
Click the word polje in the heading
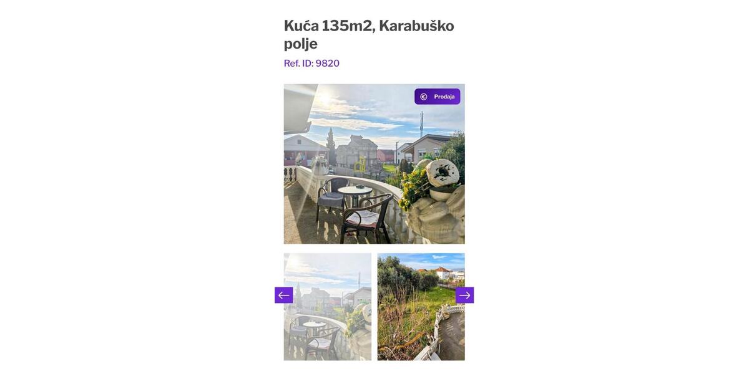(301, 44)
